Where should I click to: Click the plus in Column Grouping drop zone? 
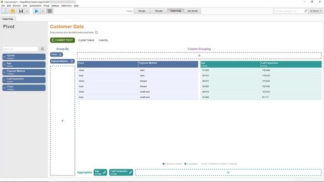pos(199,56)
